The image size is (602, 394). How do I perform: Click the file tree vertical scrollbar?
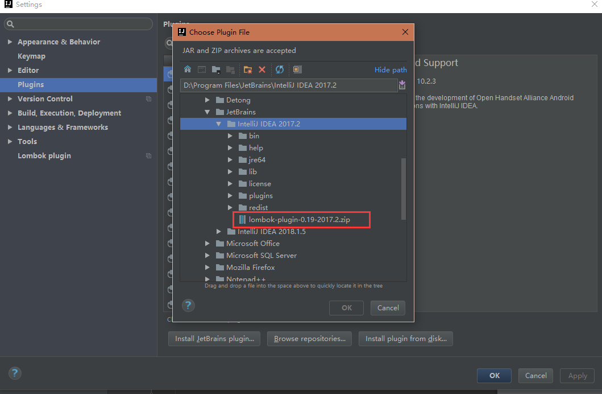pos(403,188)
